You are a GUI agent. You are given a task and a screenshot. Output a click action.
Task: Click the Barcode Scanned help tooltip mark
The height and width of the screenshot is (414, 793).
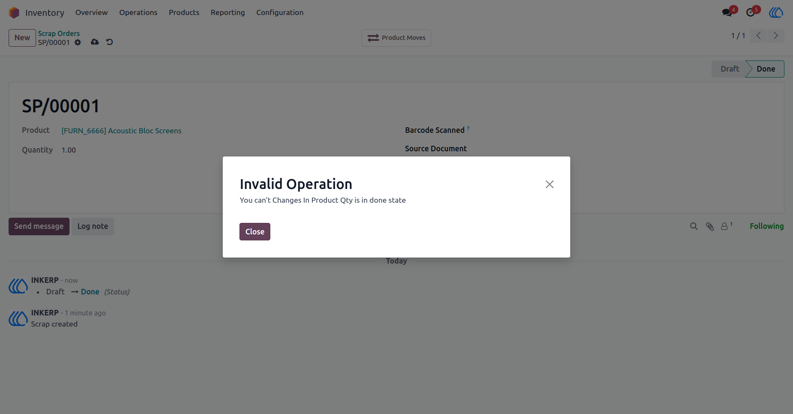[468, 128]
